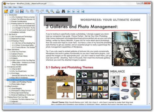This screenshot has width=154, height=112.
Task: Select '3.3 Adding YouTube Videos' bookmark
Action: coord(18,56)
